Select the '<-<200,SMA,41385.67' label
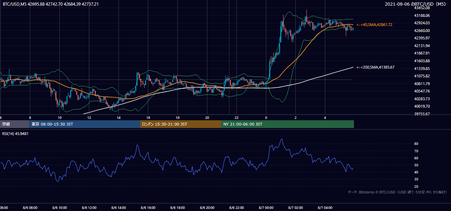 click(x=375, y=67)
